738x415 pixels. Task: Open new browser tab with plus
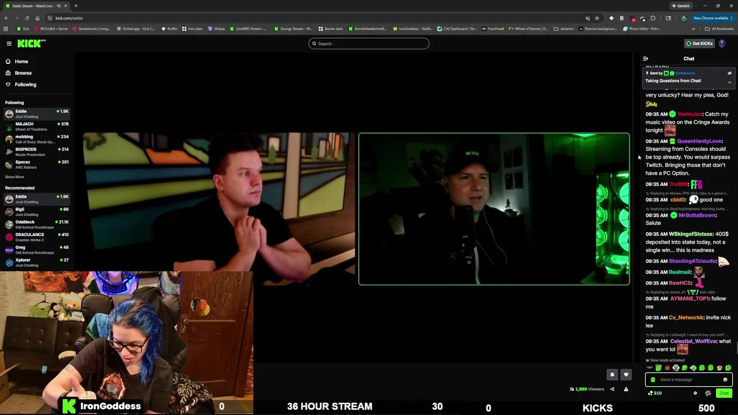click(76, 6)
